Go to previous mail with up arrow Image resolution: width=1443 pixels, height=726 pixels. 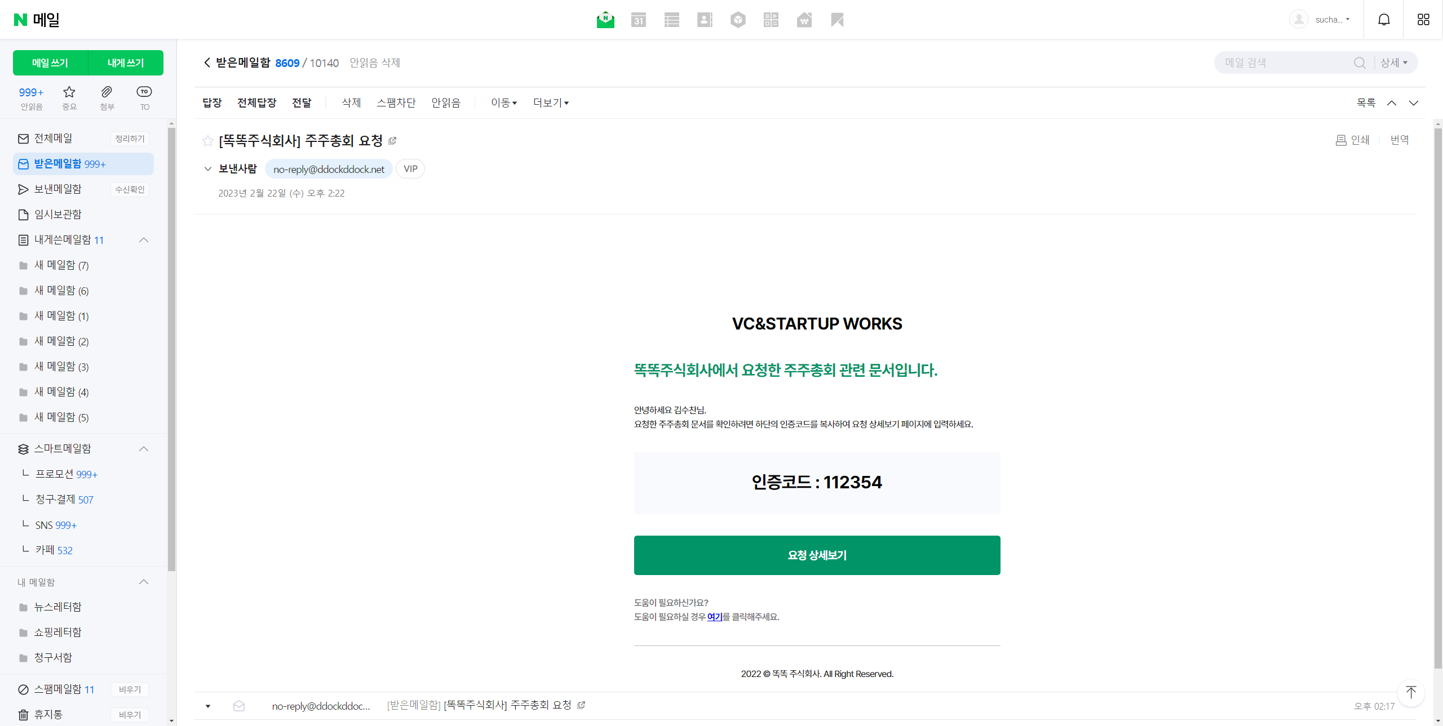1392,103
